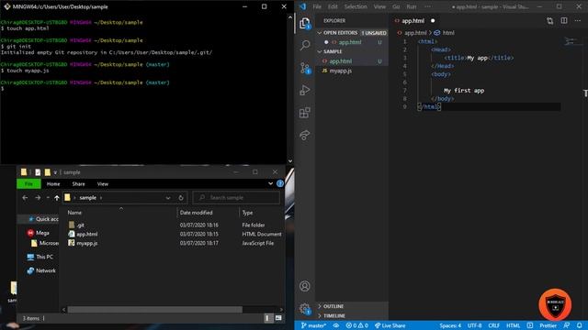Open the Edit menu in VS Code
Image resolution: width=588 pixels, height=330 pixels.
(333, 6)
